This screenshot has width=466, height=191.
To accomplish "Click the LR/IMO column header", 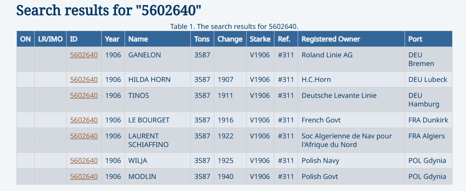I will (x=50, y=39).
